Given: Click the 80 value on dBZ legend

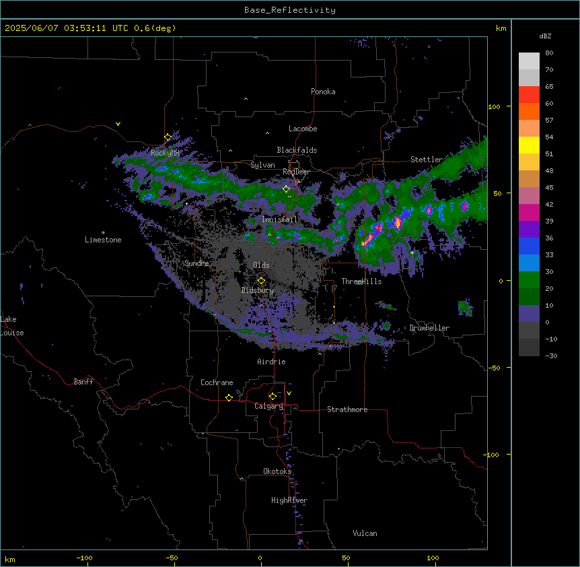Looking at the screenshot, I should click(x=549, y=53).
